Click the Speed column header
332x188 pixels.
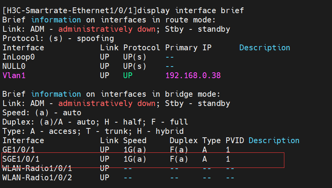point(135,140)
